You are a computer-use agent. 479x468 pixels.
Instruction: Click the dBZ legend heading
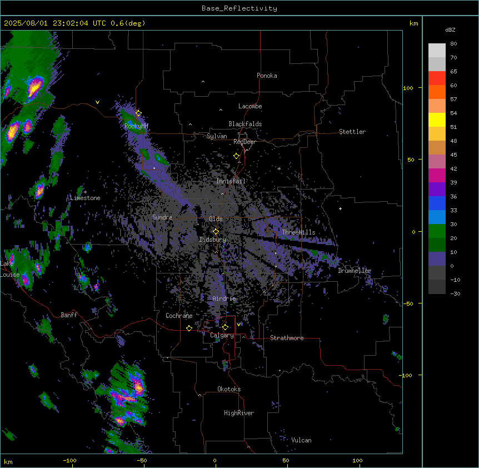450,29
